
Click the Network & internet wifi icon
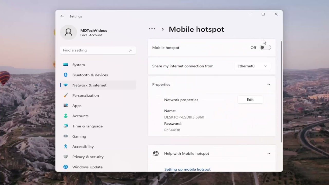tap(66, 85)
